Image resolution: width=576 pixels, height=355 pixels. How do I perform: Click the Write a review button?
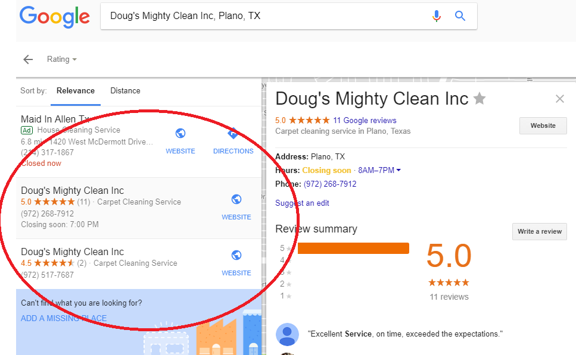tap(540, 231)
